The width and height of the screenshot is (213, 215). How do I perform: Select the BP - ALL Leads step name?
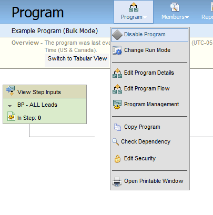point(37,105)
